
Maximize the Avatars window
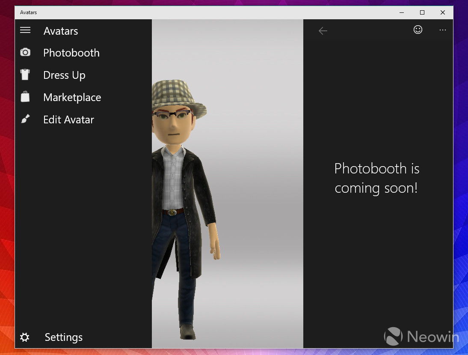click(x=422, y=12)
